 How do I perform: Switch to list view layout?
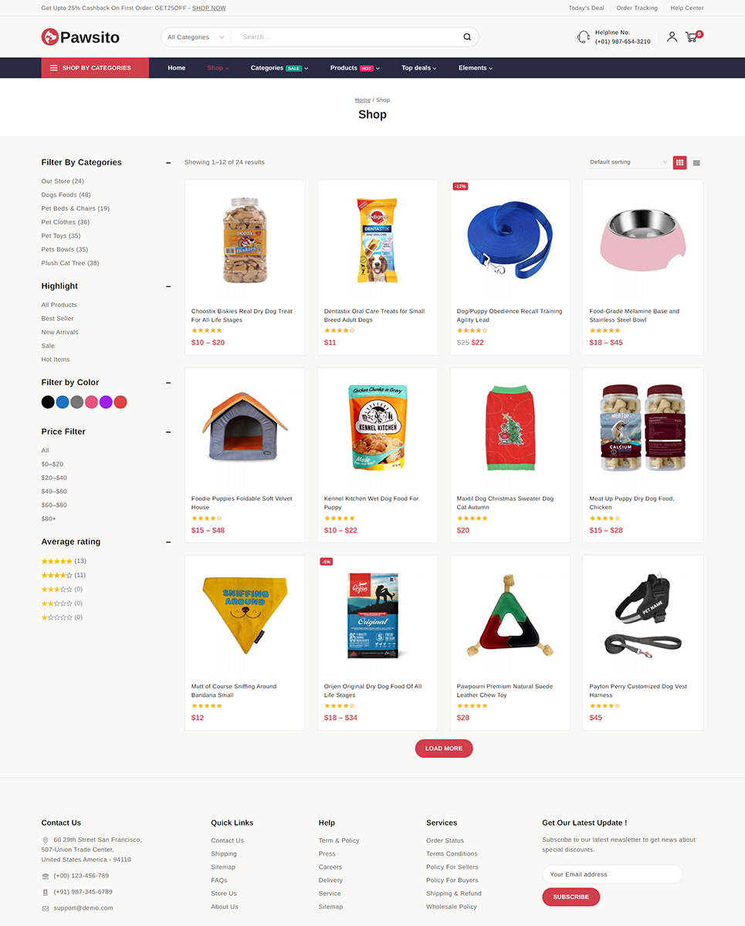click(696, 163)
